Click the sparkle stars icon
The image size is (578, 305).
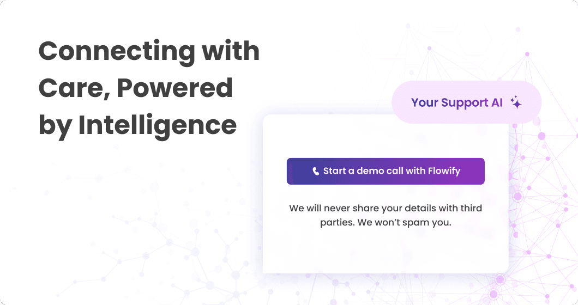tap(515, 102)
